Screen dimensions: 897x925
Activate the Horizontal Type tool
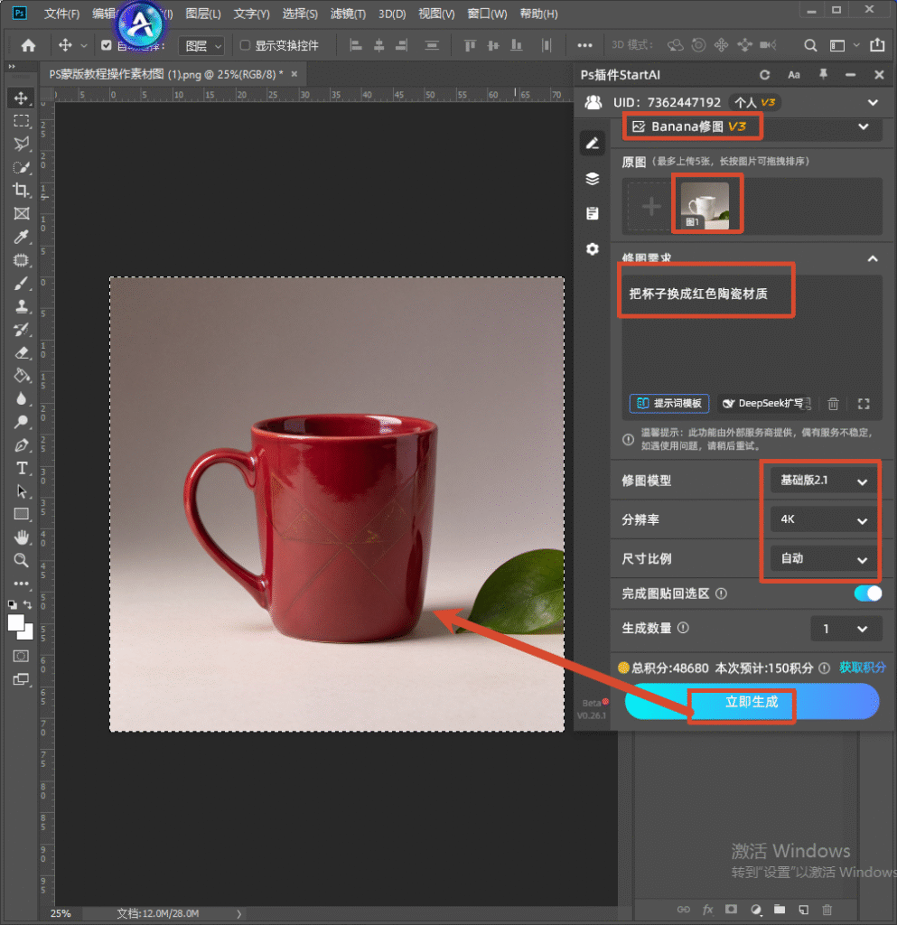[22, 469]
